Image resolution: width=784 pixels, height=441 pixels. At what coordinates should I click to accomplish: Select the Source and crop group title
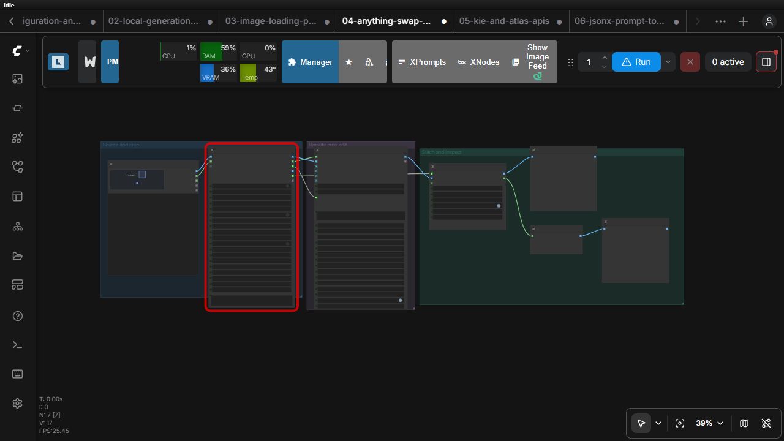point(121,145)
